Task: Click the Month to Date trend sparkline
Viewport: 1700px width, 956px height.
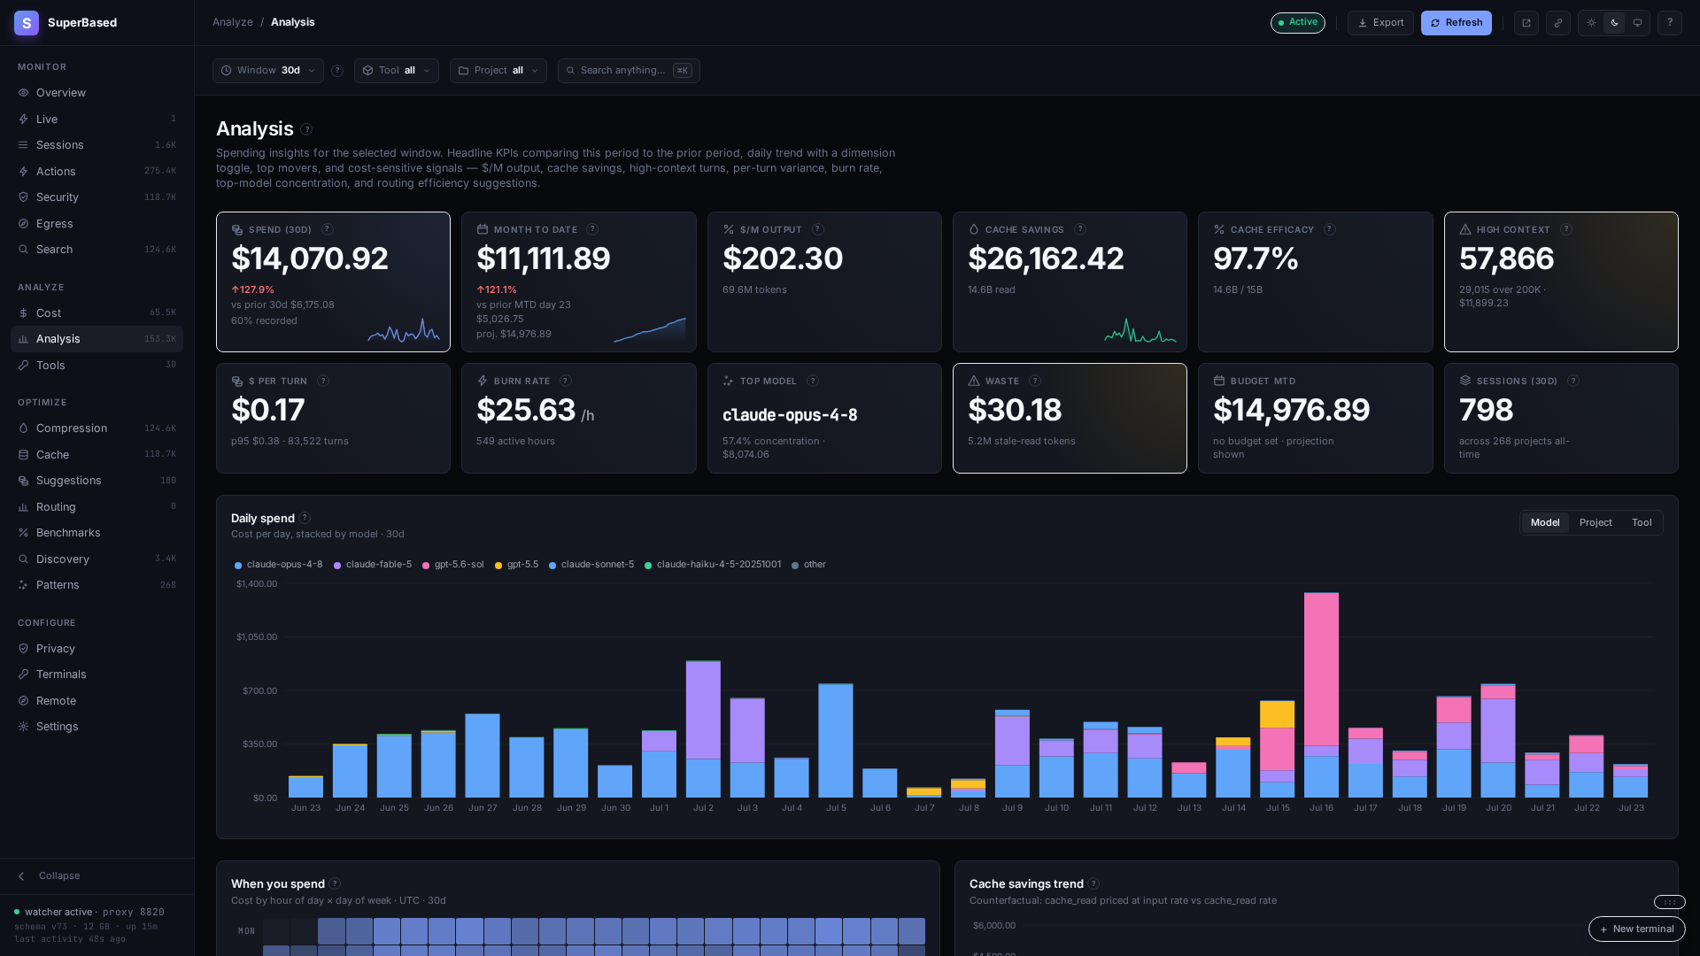Action: pos(649,331)
